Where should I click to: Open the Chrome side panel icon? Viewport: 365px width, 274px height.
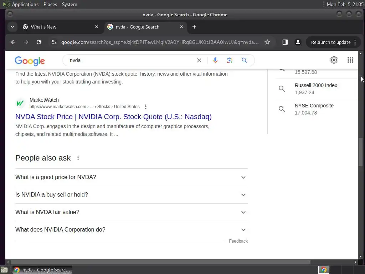click(285, 42)
